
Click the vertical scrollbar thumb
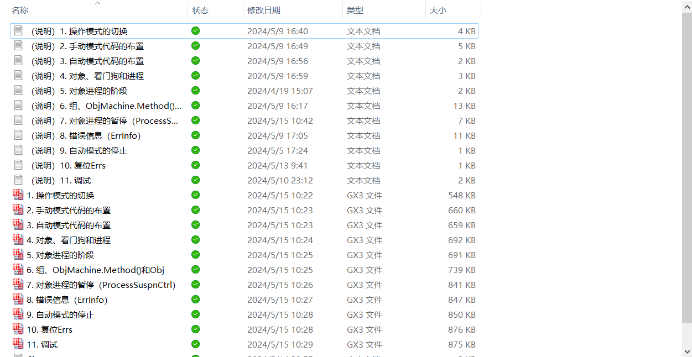coord(686,166)
